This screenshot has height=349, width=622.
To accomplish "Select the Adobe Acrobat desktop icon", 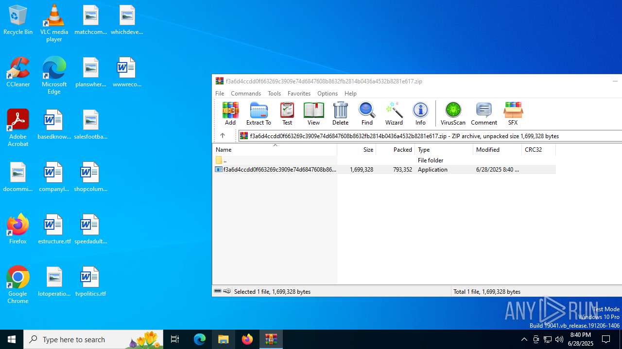I will 18,128.
